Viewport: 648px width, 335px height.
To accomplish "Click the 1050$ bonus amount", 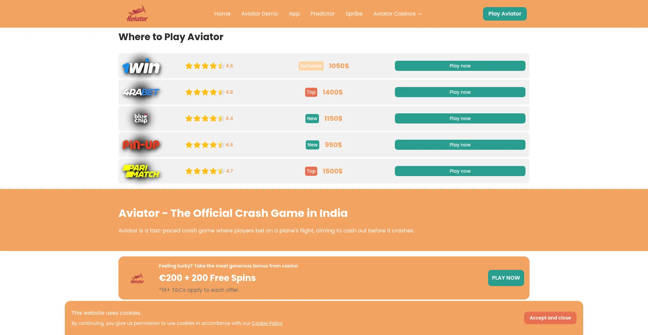I will click(x=339, y=66).
